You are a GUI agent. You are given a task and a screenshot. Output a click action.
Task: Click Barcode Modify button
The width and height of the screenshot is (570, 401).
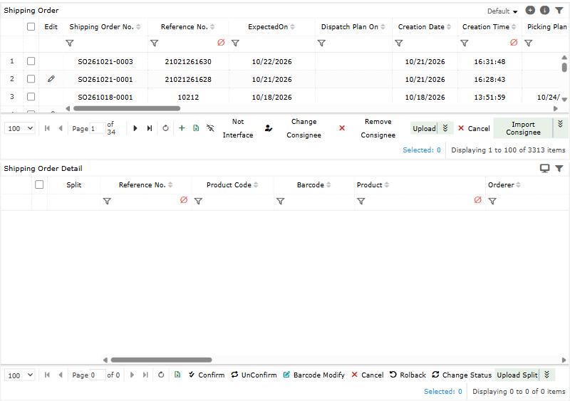313,375
